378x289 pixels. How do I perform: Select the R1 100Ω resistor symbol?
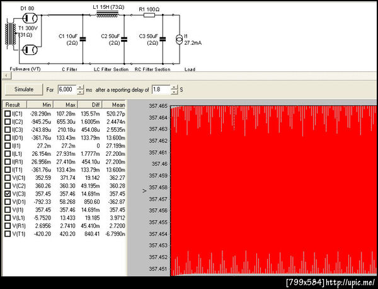pyautogui.click(x=149, y=15)
